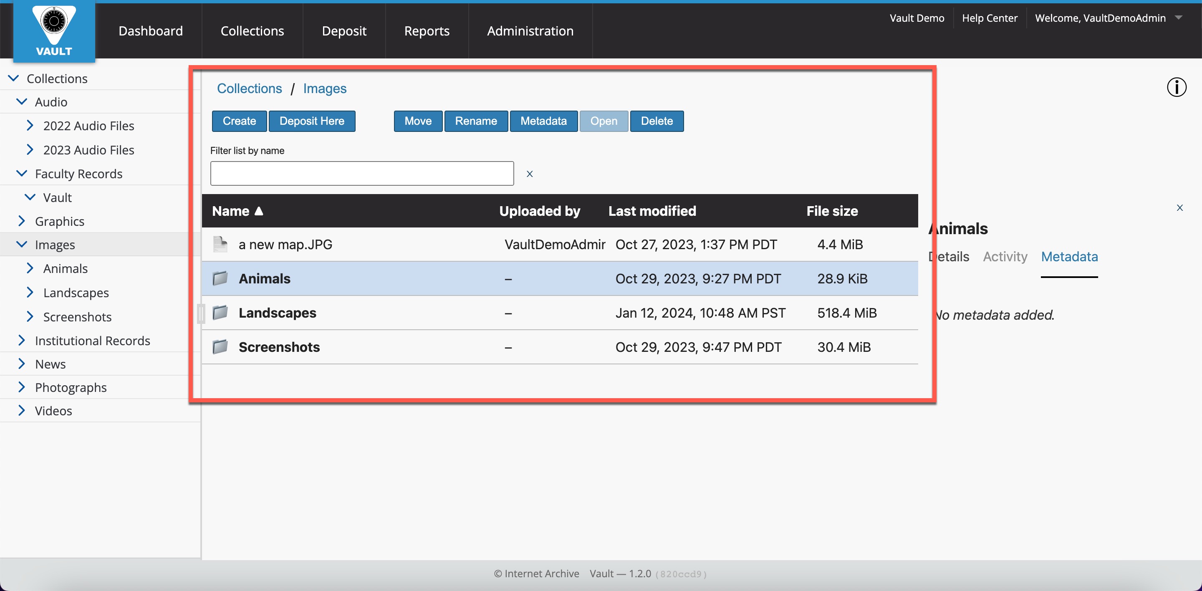Expand the Graphics collection chevron
Viewport: 1202px width, 591px height.
(21, 221)
